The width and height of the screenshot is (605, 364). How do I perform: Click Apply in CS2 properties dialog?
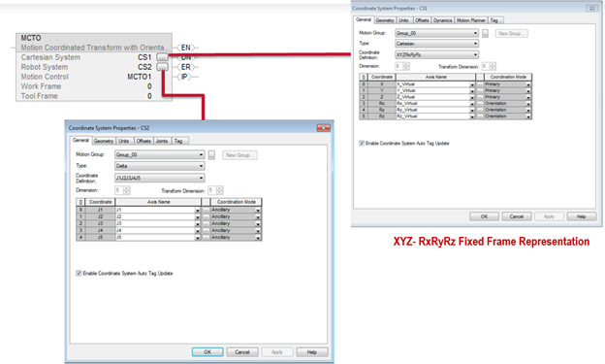(277, 352)
